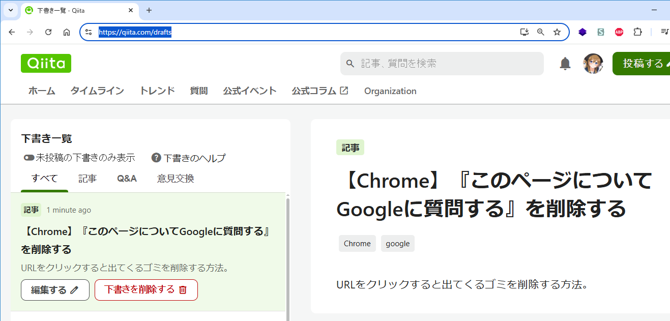
Task: Reload the page
Action: 48,32
